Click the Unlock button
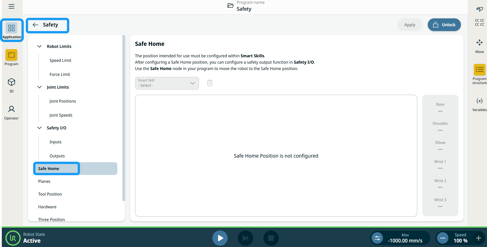This screenshot has height=247, width=487. coord(444,25)
